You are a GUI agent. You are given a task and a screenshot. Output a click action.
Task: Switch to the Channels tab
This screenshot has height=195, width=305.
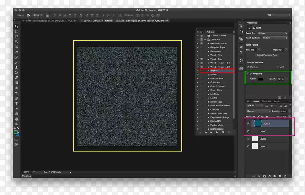coord(266,101)
